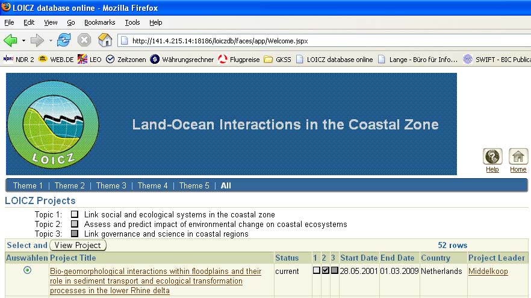Click the green Back arrow
The height and width of the screenshot is (298, 531).
point(11,40)
